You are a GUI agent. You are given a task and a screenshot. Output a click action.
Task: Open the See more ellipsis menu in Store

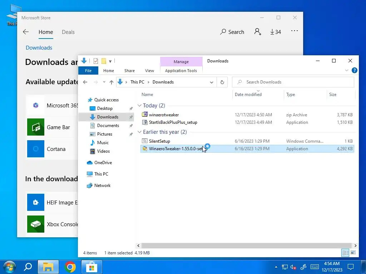coord(295,31)
